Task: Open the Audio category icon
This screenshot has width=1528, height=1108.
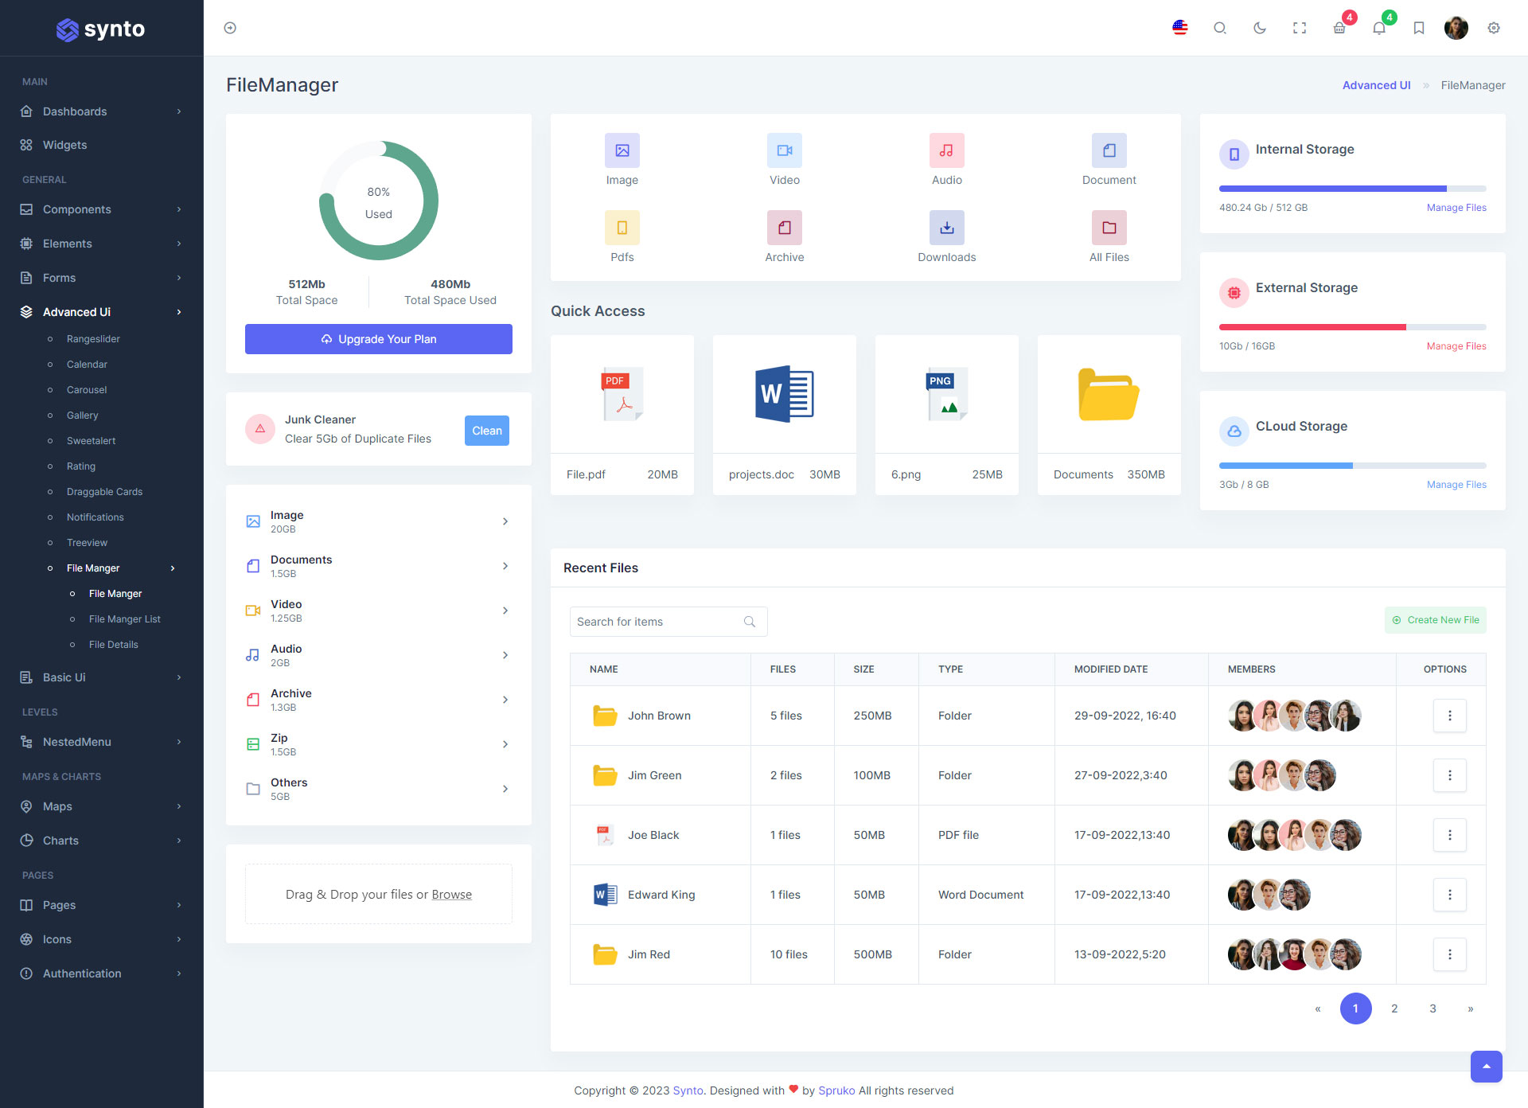Action: click(x=946, y=150)
